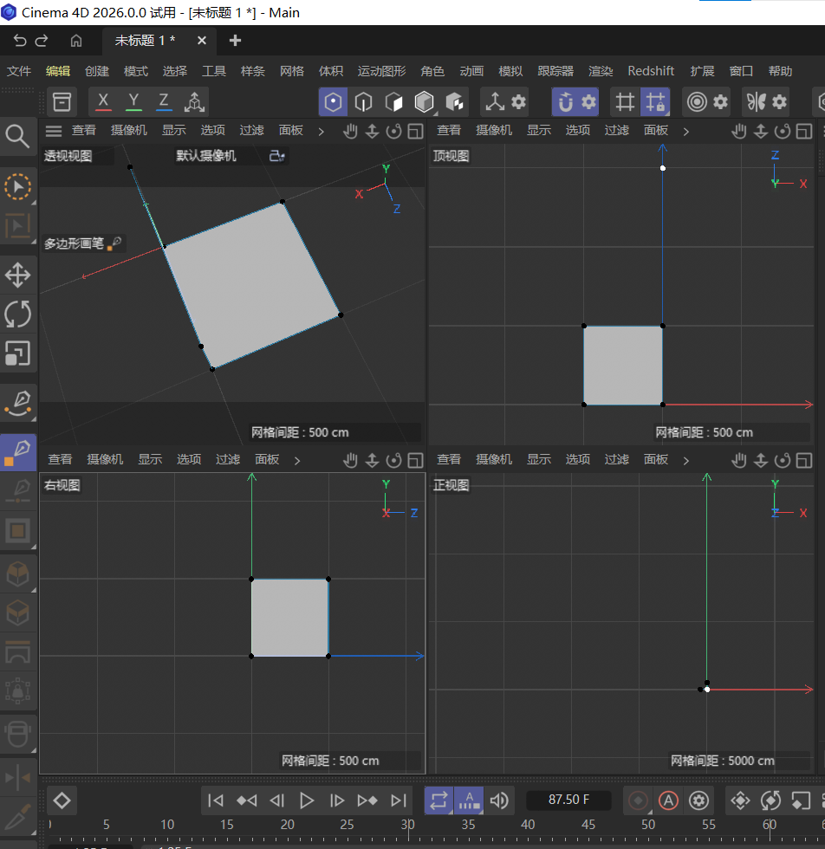Viewport: 825px width, 849px height.
Task: Open the 显示 dropdown in perspective viewport
Action: pos(173,131)
